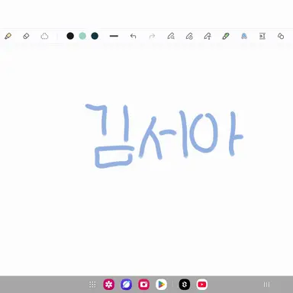Tap the pen icon with small circle

tap(189, 36)
